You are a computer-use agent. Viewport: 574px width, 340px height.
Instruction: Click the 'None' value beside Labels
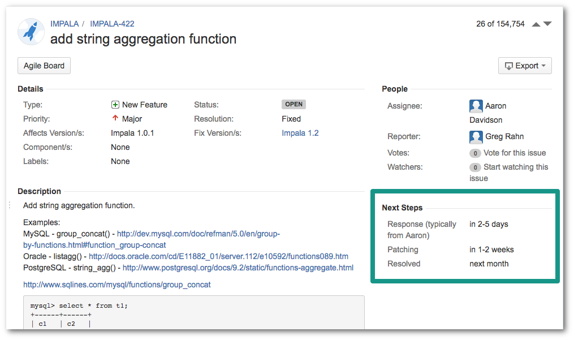pos(120,161)
